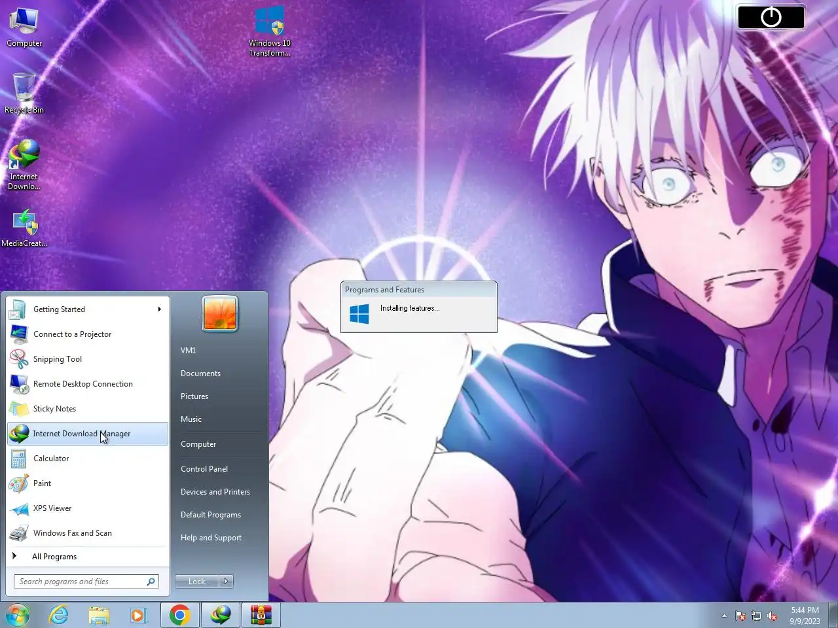Click the Show desktop strip

point(833,615)
